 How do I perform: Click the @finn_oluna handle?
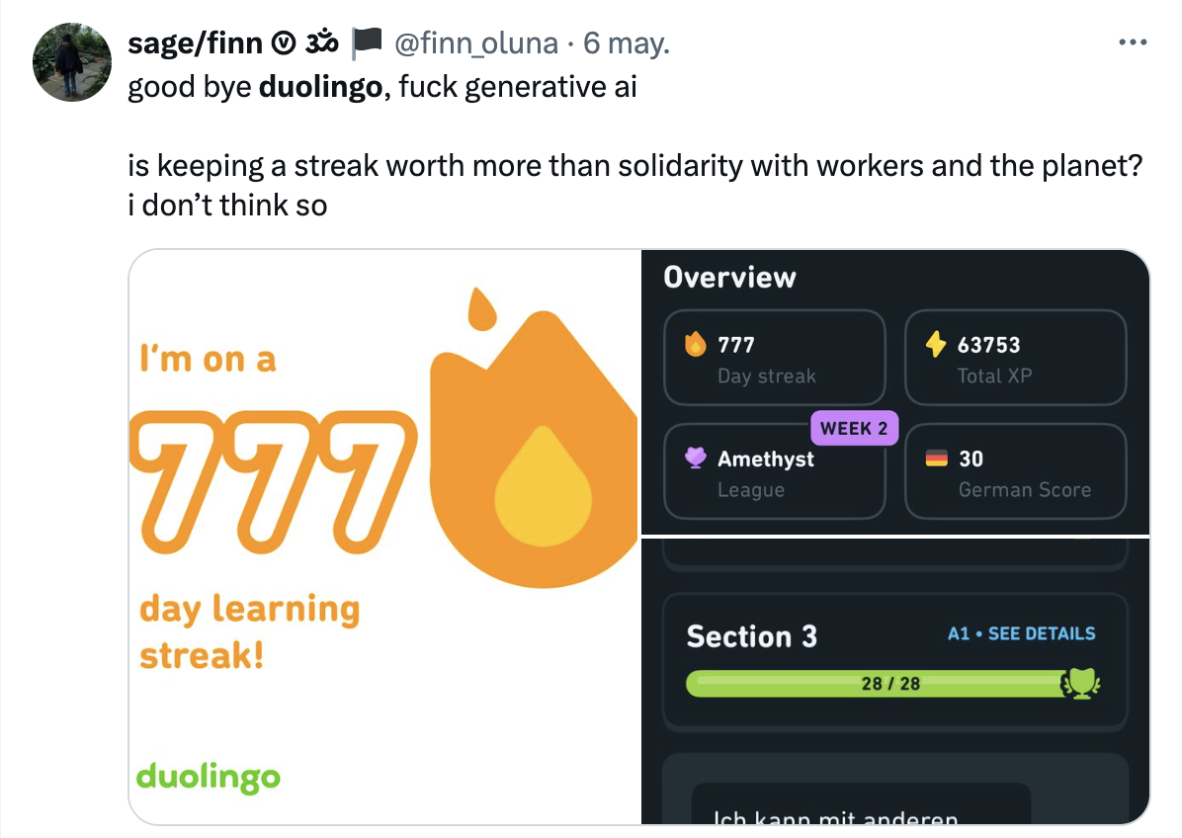click(x=474, y=43)
